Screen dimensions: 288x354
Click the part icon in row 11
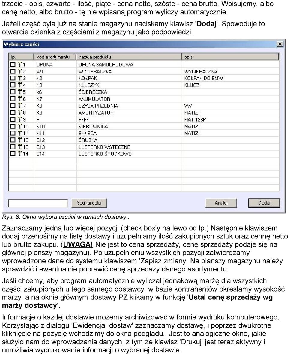click(20, 133)
